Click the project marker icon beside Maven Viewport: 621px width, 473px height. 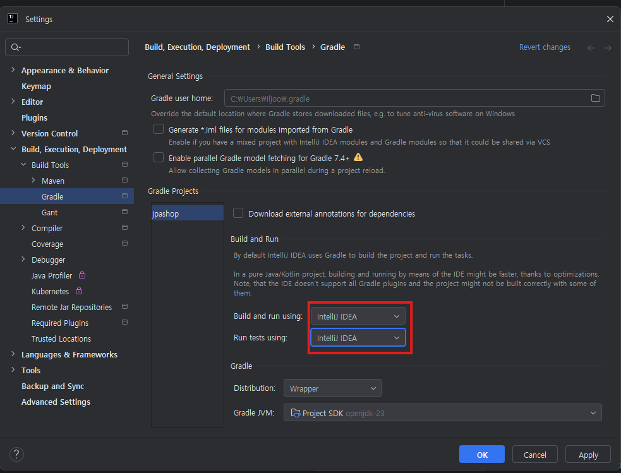pyautogui.click(x=124, y=180)
